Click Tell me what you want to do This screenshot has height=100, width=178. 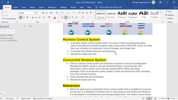pyautogui.click(x=110, y=7)
